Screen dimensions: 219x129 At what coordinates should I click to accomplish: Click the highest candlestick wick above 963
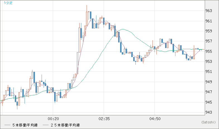(87, 8)
